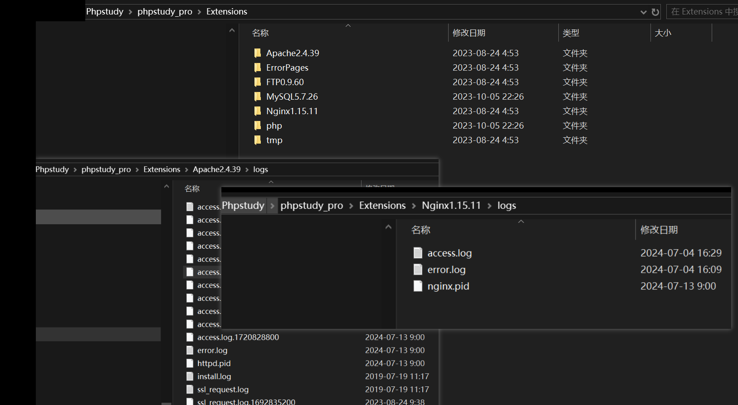Open the php folder icon

pyautogui.click(x=258, y=125)
